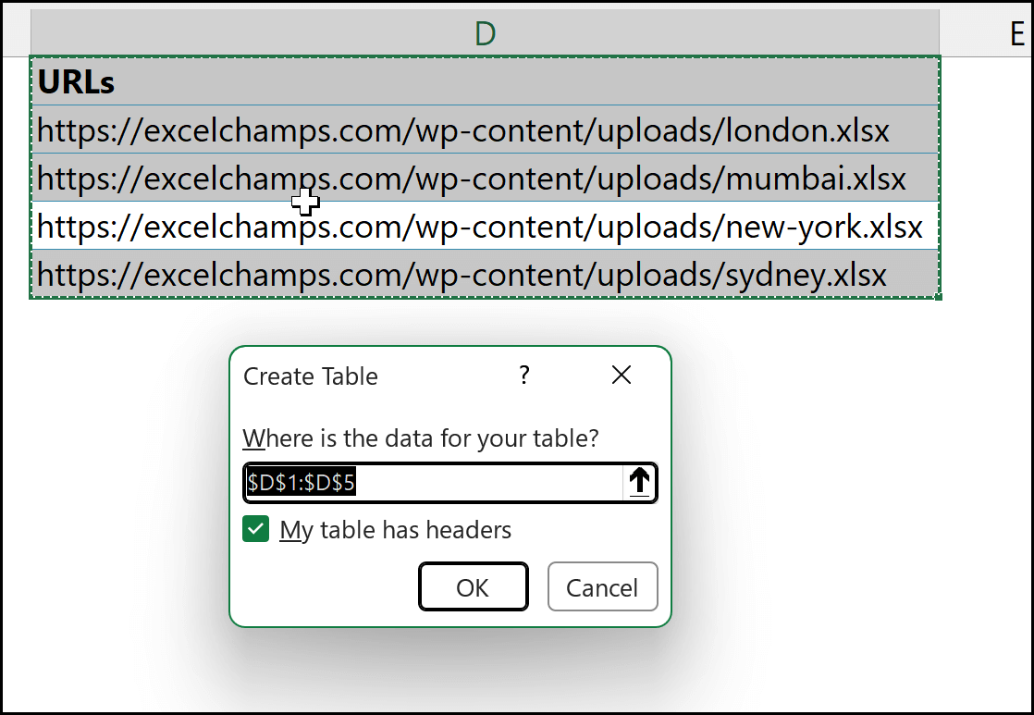The width and height of the screenshot is (1034, 715).
Task: Select column D header
Action: tap(485, 34)
